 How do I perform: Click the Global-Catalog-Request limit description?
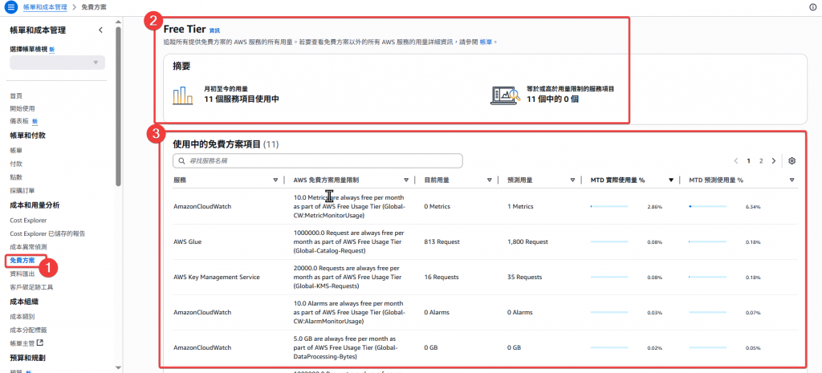coord(348,241)
